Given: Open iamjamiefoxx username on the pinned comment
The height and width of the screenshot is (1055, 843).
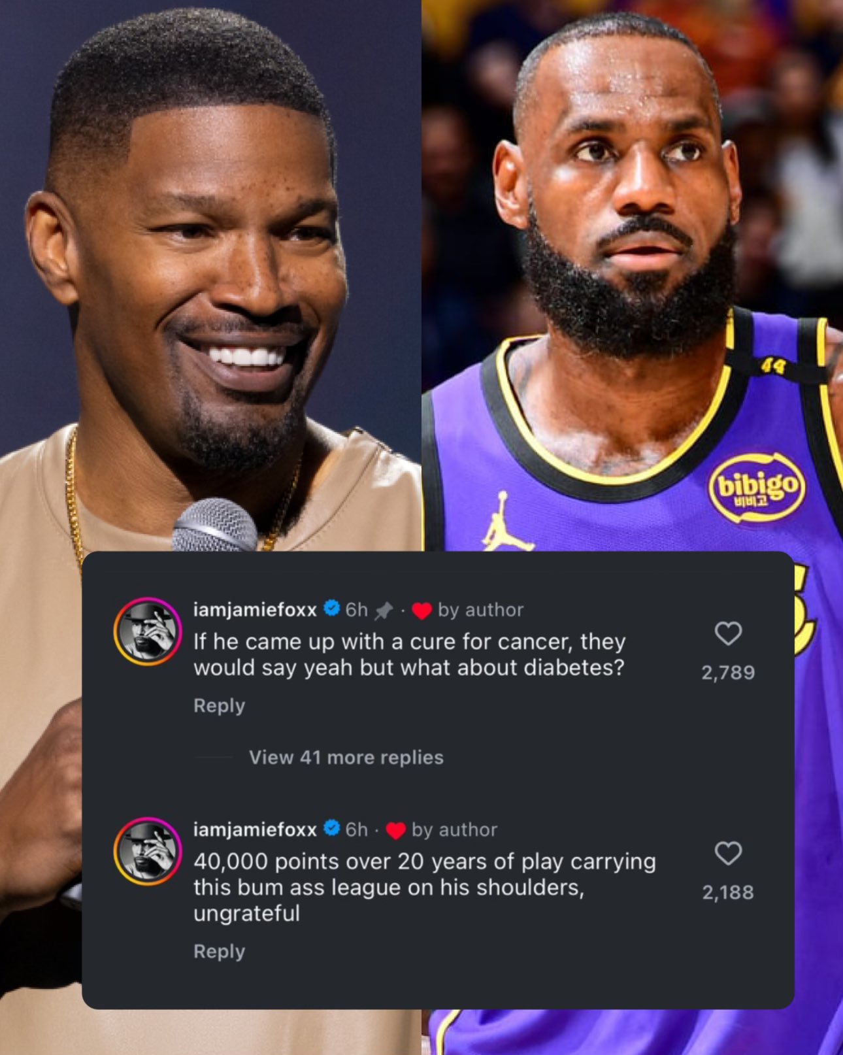Looking at the screenshot, I should [255, 610].
